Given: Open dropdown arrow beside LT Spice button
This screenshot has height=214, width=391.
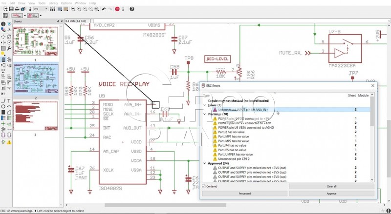Looking at the screenshot, I should [x=41, y=16].
